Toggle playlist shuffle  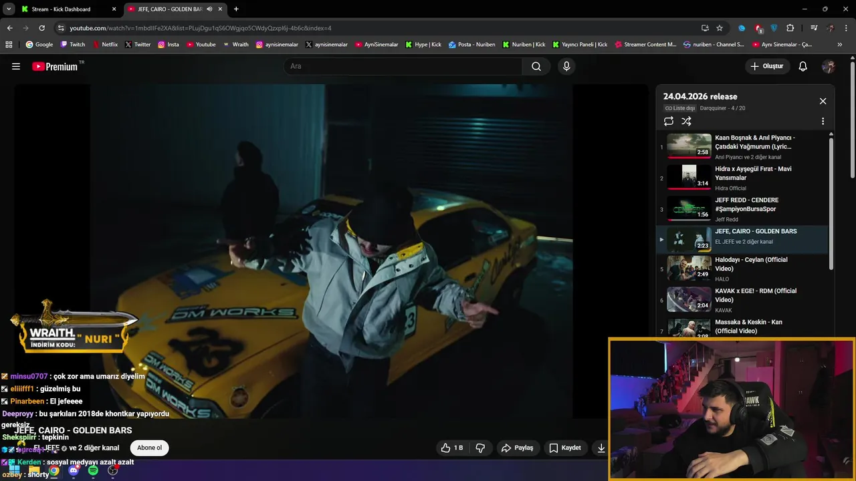coord(686,121)
